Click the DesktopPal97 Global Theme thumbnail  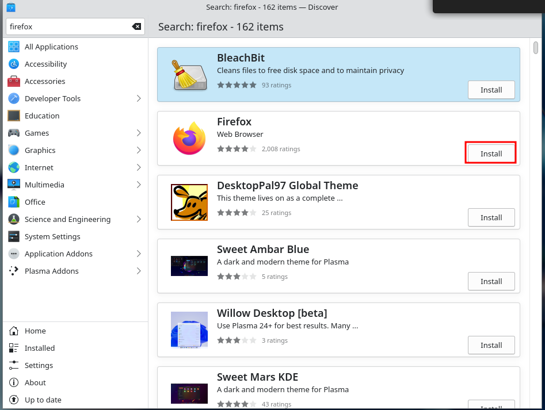(x=189, y=202)
